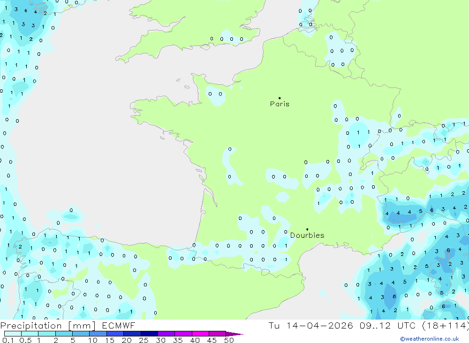Screen dimensions: 469x343
Task: Click the legend scale value '15'
Action: (109, 340)
